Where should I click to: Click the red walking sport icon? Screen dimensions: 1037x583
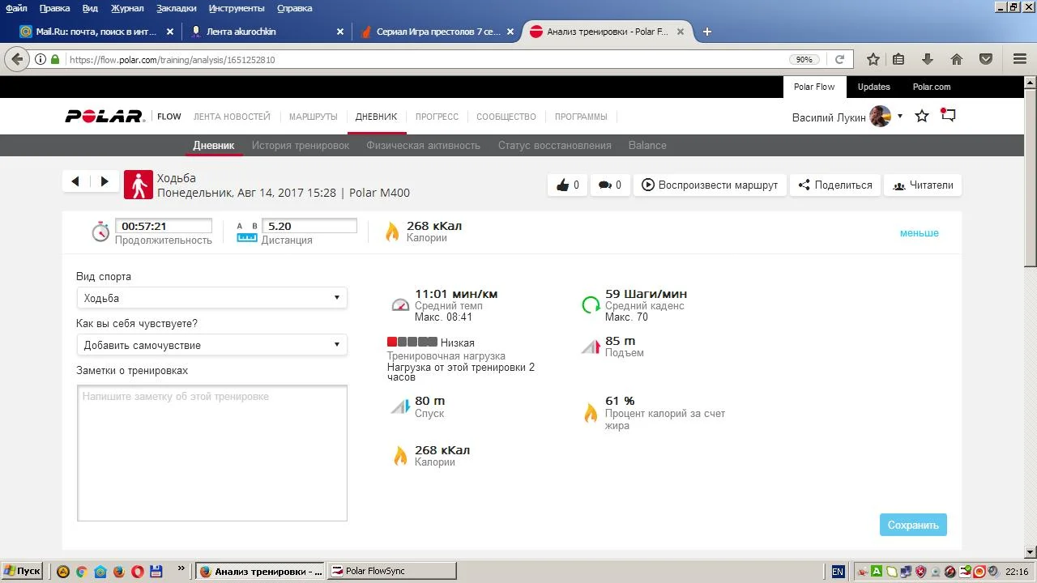(139, 185)
